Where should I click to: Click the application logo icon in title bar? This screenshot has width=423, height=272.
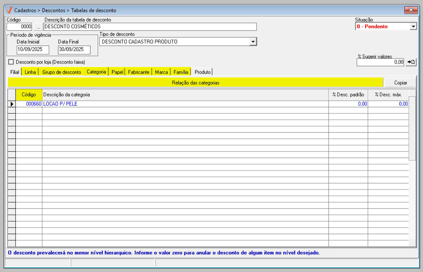click(x=9, y=10)
